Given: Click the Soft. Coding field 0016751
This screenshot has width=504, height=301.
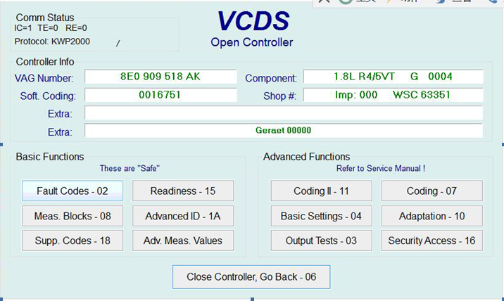Looking at the screenshot, I should 160,95.
